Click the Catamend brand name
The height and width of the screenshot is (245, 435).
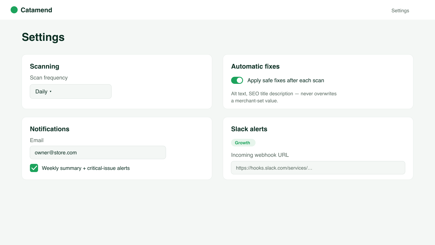pos(36,10)
